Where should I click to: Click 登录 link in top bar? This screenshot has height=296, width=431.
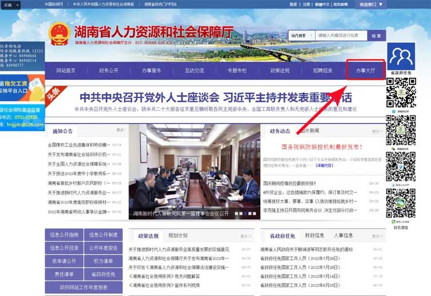(293, 4)
